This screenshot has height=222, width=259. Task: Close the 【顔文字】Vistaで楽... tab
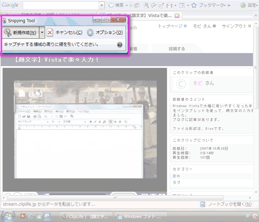(177, 16)
